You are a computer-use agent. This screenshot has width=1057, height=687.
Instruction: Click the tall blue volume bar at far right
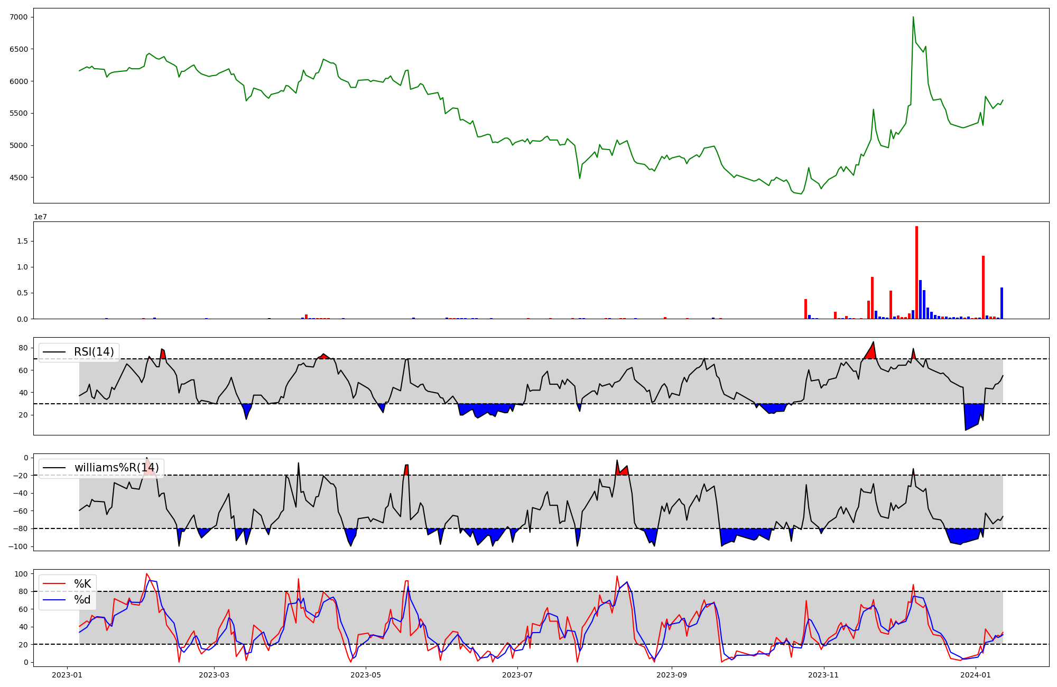tap(1002, 303)
